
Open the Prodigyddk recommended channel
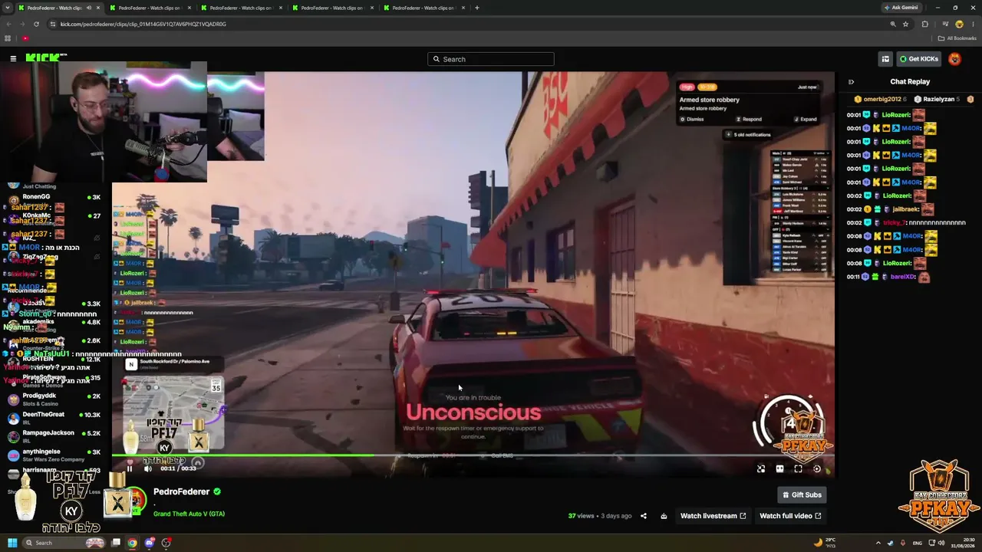[54, 399]
